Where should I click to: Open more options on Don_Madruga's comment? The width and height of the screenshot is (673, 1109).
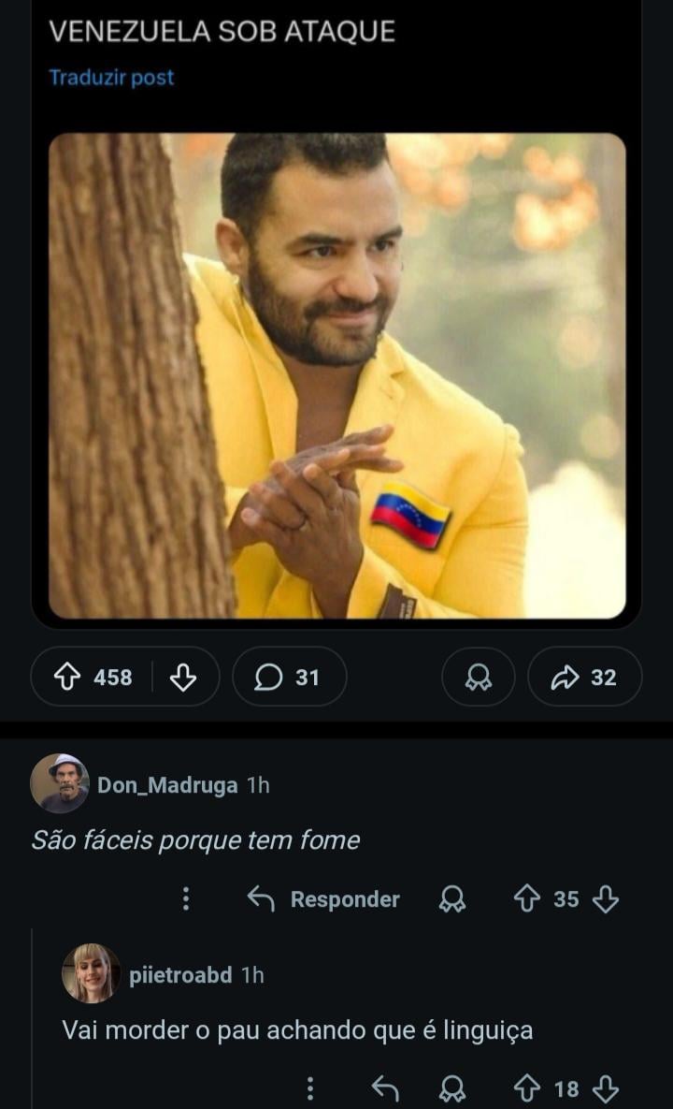coord(186,899)
